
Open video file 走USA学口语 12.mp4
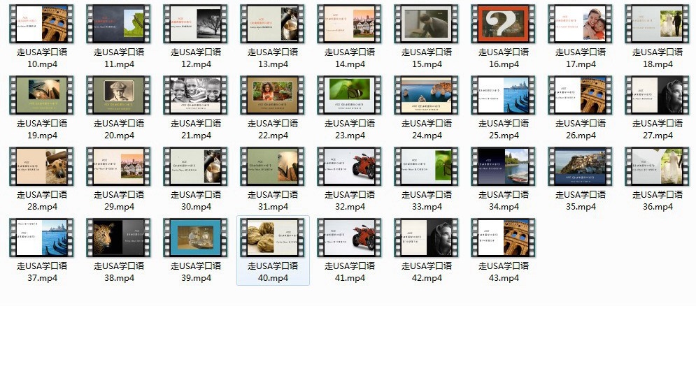(196, 24)
